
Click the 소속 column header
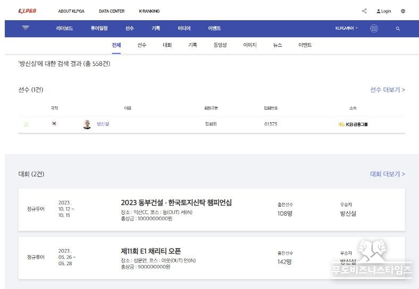(x=353, y=108)
